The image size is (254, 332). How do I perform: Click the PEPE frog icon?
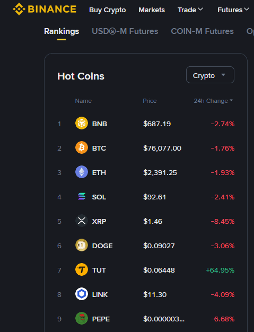pyautogui.click(x=82, y=318)
